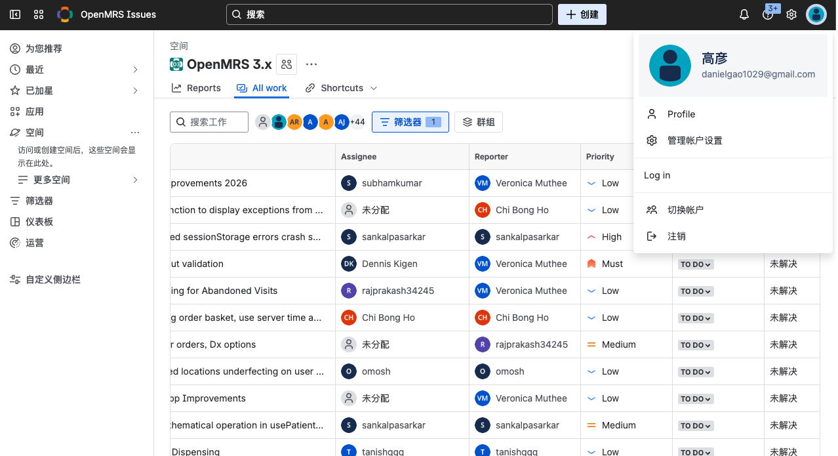Click the 搜索工作 search field
838x456 pixels.
point(209,122)
